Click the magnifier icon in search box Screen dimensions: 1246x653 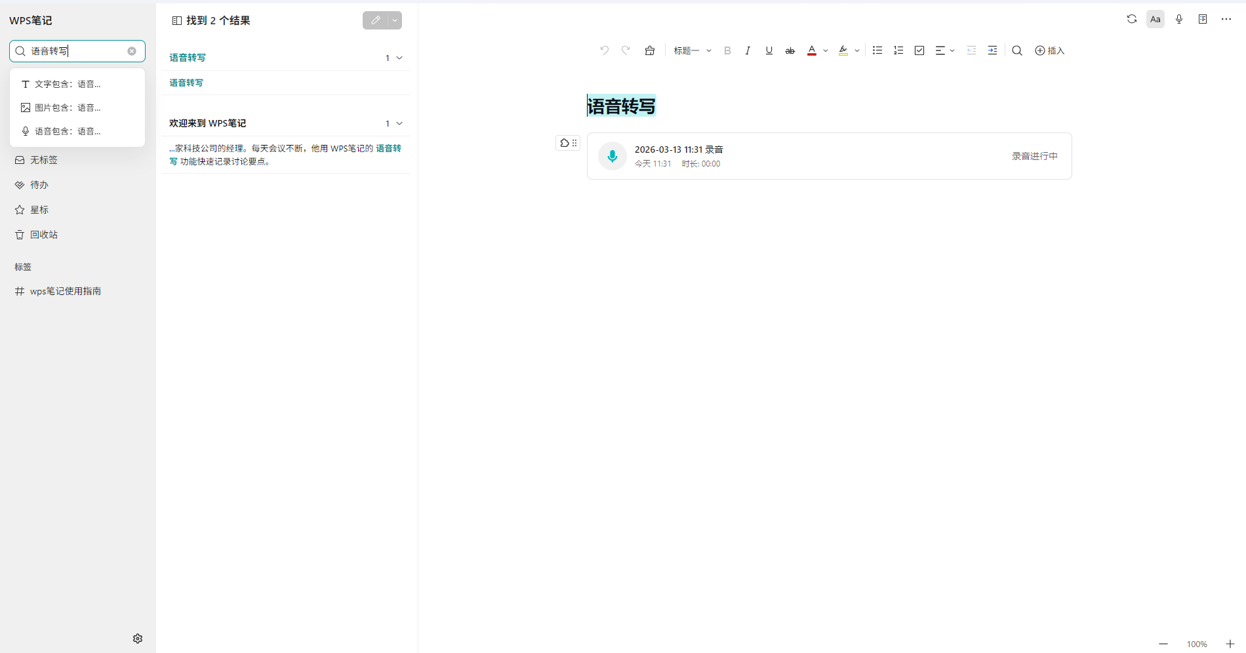[20, 51]
